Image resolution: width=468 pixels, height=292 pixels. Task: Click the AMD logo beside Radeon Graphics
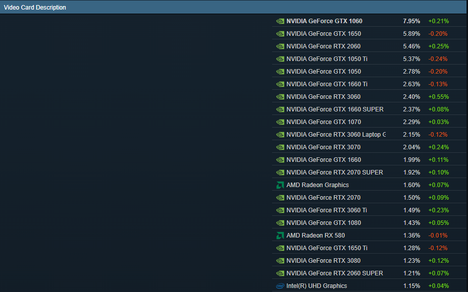click(x=280, y=185)
